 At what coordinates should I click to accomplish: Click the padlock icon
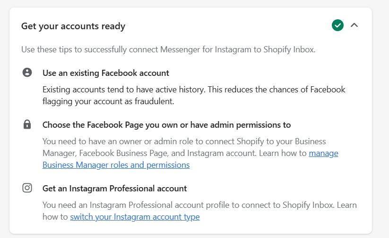[x=27, y=124]
